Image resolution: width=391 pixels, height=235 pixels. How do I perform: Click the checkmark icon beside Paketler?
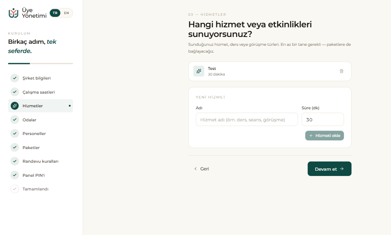pos(15,147)
